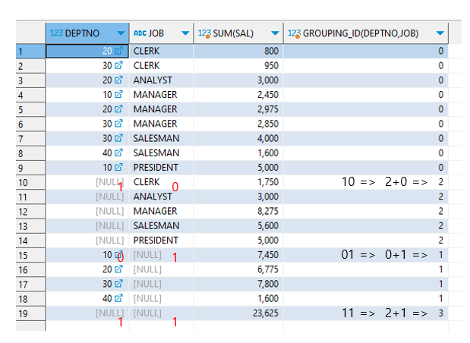The image size is (470, 343).
Task: Click the 8,275 SUM(SAL) cell
Action: point(238,211)
